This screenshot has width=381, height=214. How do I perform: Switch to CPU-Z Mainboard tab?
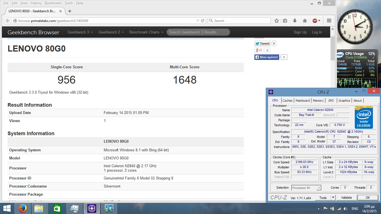(303, 101)
